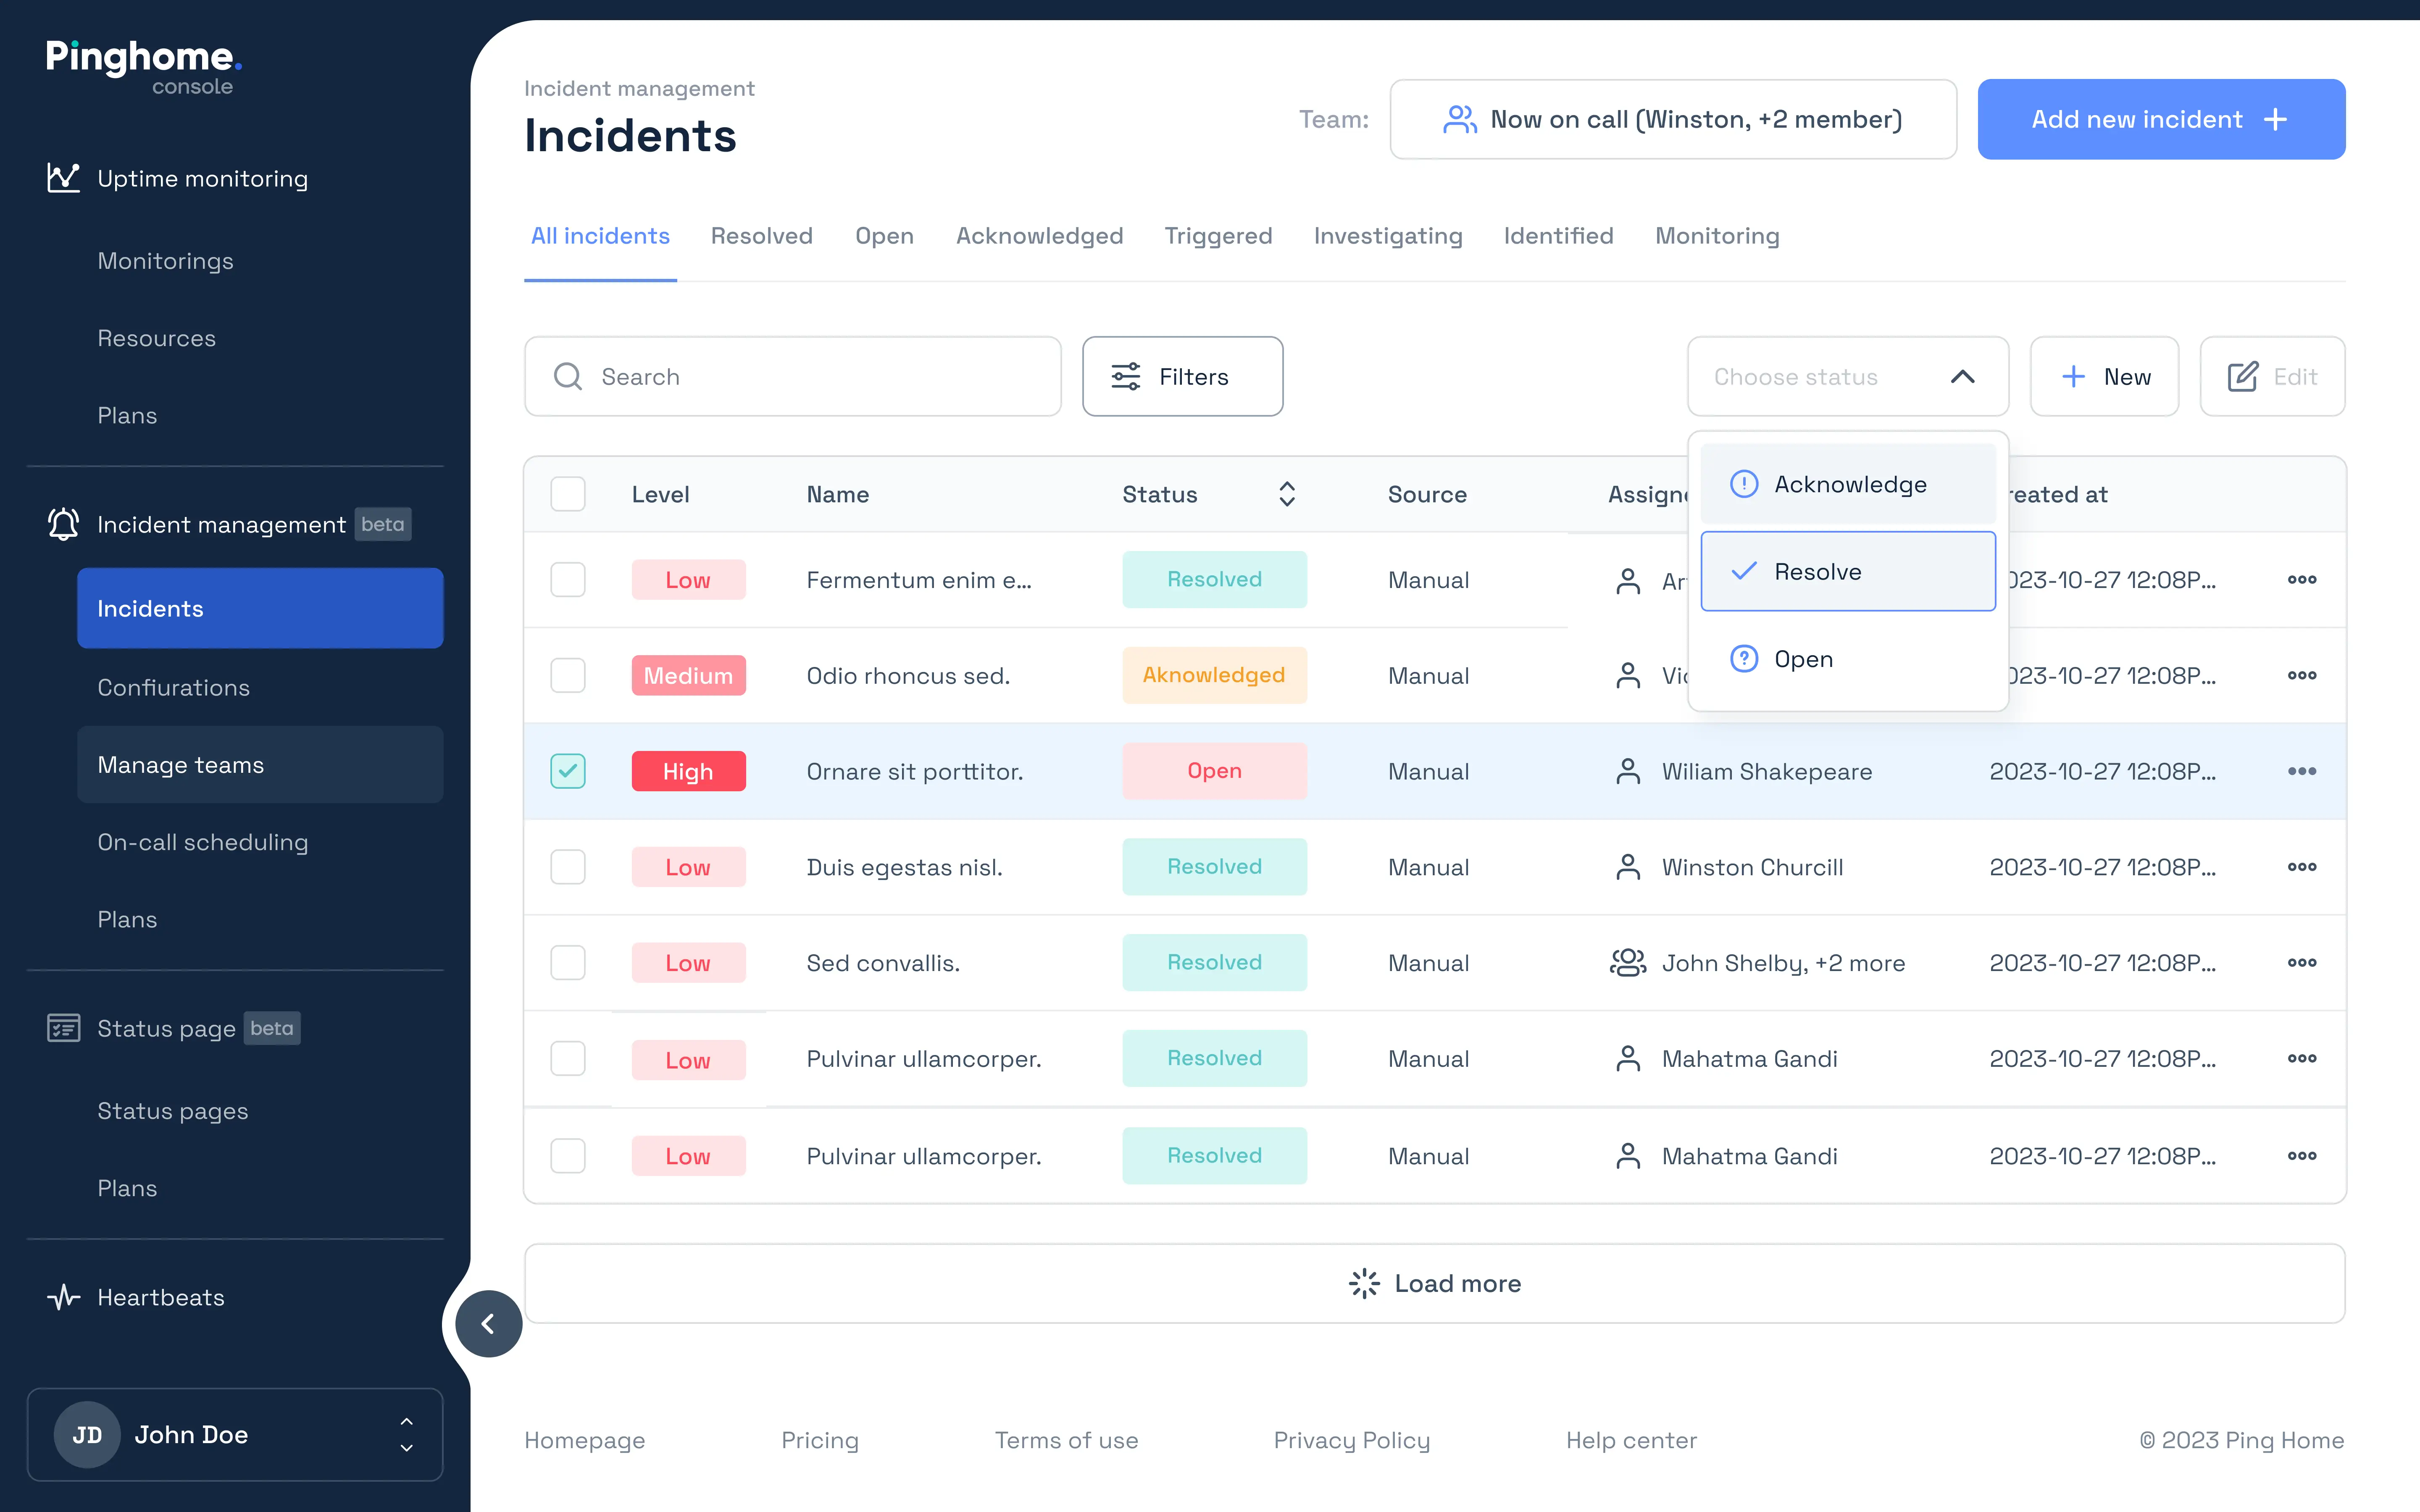Click the John Shelby group assignee icon
This screenshot has height=1512, width=2420.
(1627, 962)
